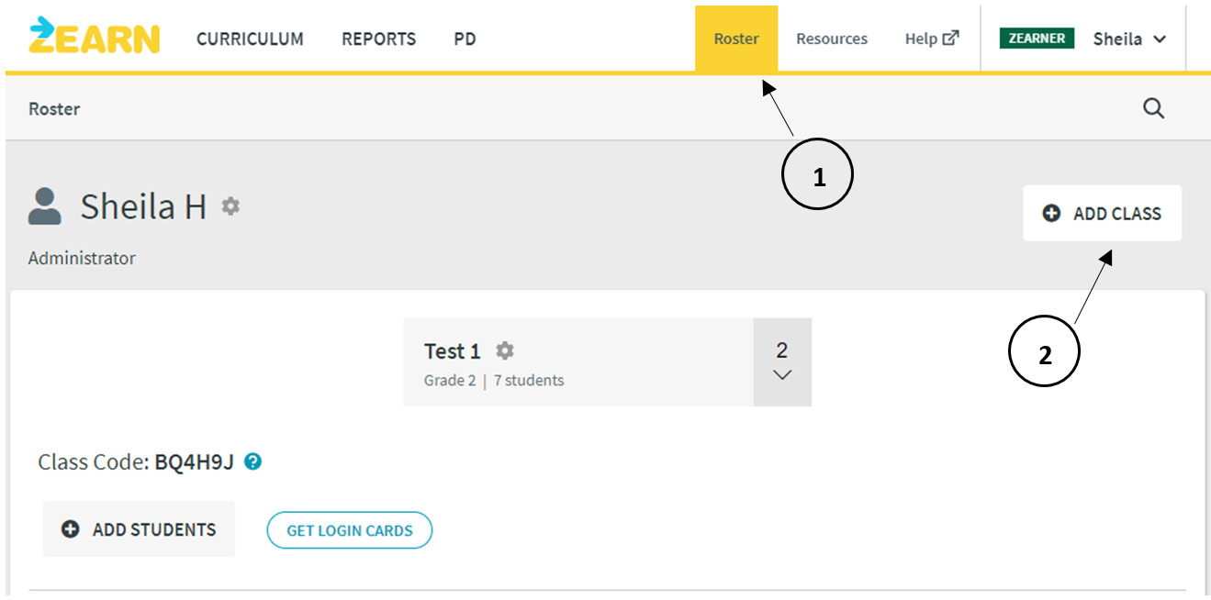Image resolution: width=1211 pixels, height=600 pixels.
Task: Open settings gear next to Sheila H
Action: 230,206
